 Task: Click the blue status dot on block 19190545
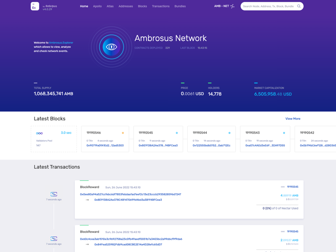coord(177,133)
